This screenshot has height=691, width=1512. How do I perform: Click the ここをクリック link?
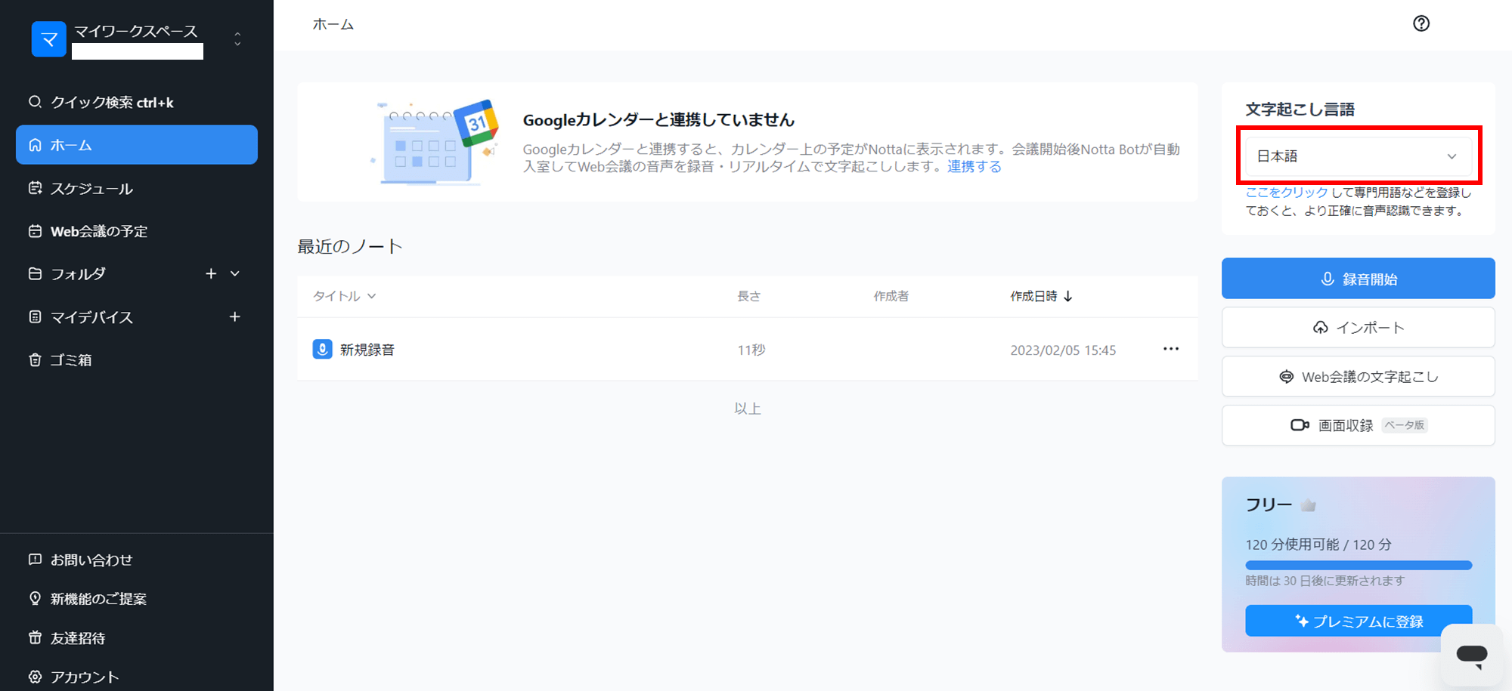[1286, 193]
